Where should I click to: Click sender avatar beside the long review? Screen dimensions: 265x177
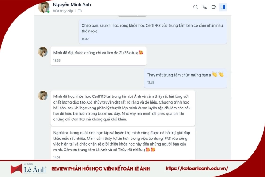pyautogui.click(x=43, y=96)
